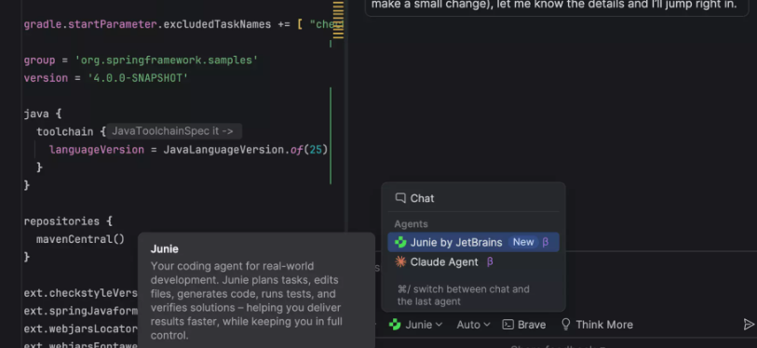757x348 pixels.
Task: Open the Auto model dropdown
Action: tap(473, 325)
